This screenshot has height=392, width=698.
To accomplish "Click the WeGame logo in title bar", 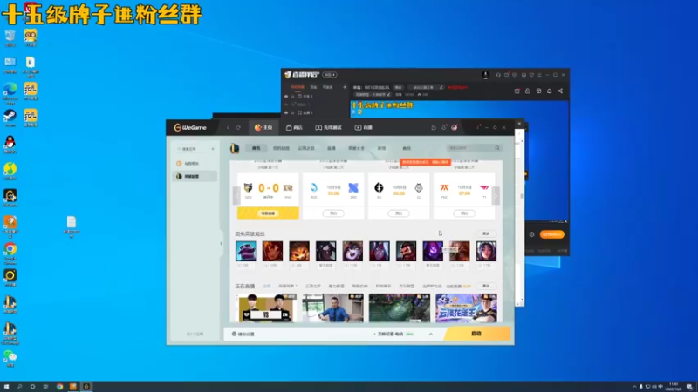I will (x=190, y=127).
